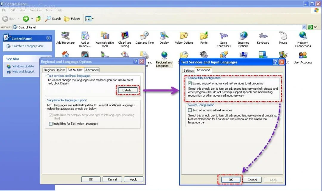Enable Turn off advanced text services checkbox
This screenshot has height=191, width=322.
coord(190,110)
